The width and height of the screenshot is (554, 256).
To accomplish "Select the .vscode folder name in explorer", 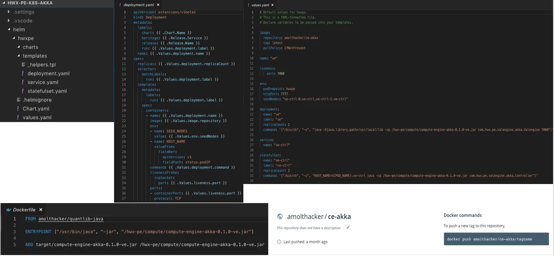I will coord(22,21).
